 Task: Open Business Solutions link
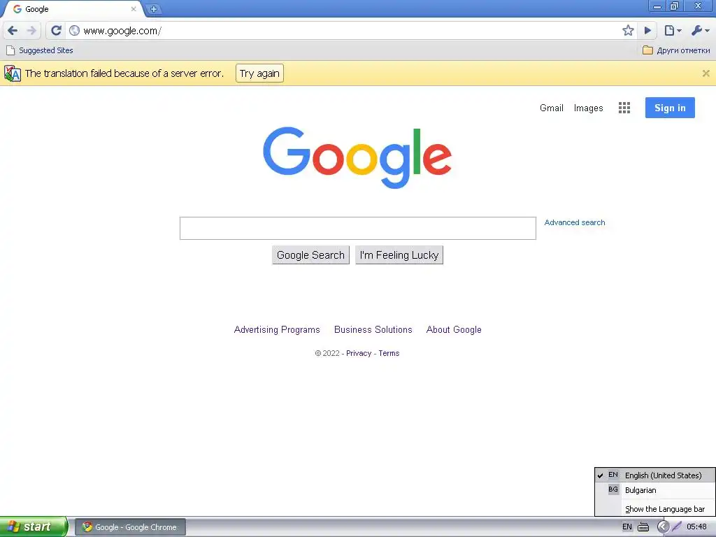373,330
